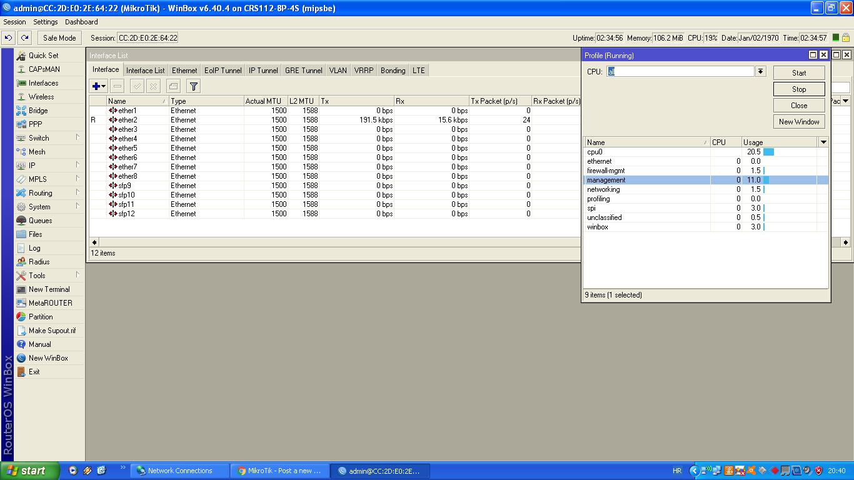
Task: Select the ether2 interface row
Action: coord(335,120)
